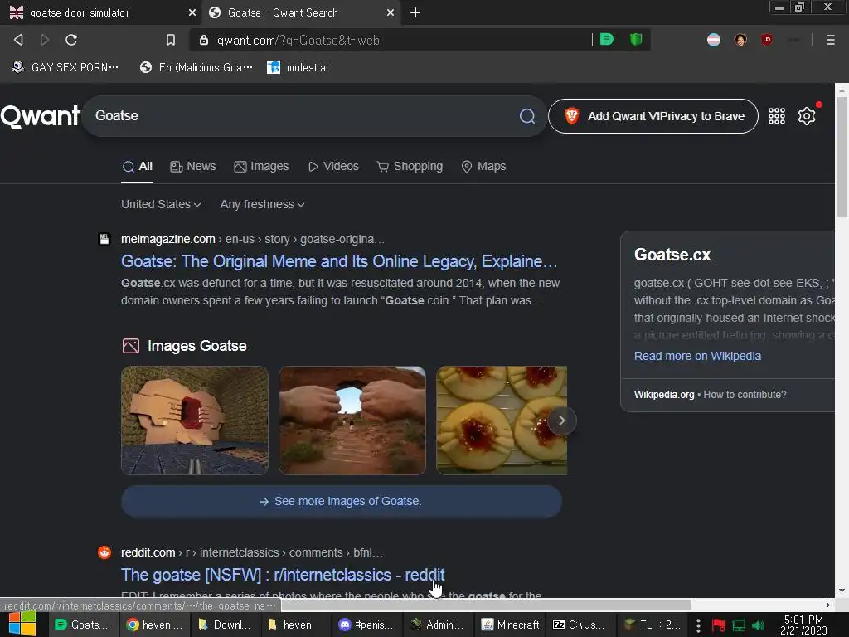Open the Brave Shields icon in address bar
The width and height of the screenshot is (849, 637).
click(636, 39)
